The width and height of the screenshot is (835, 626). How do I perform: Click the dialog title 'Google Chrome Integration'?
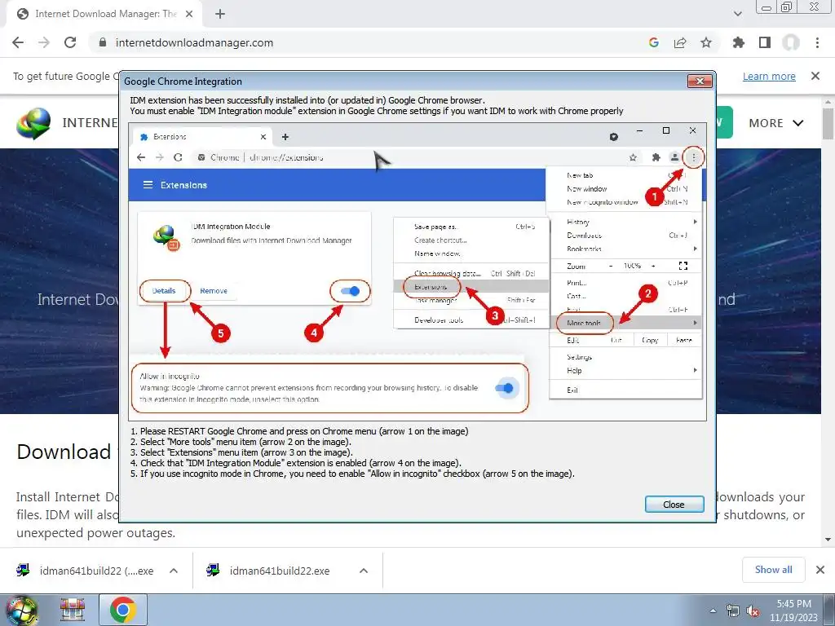[183, 82]
